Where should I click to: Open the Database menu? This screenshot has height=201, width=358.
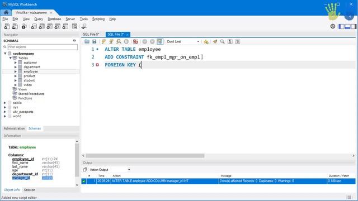(x=54, y=19)
